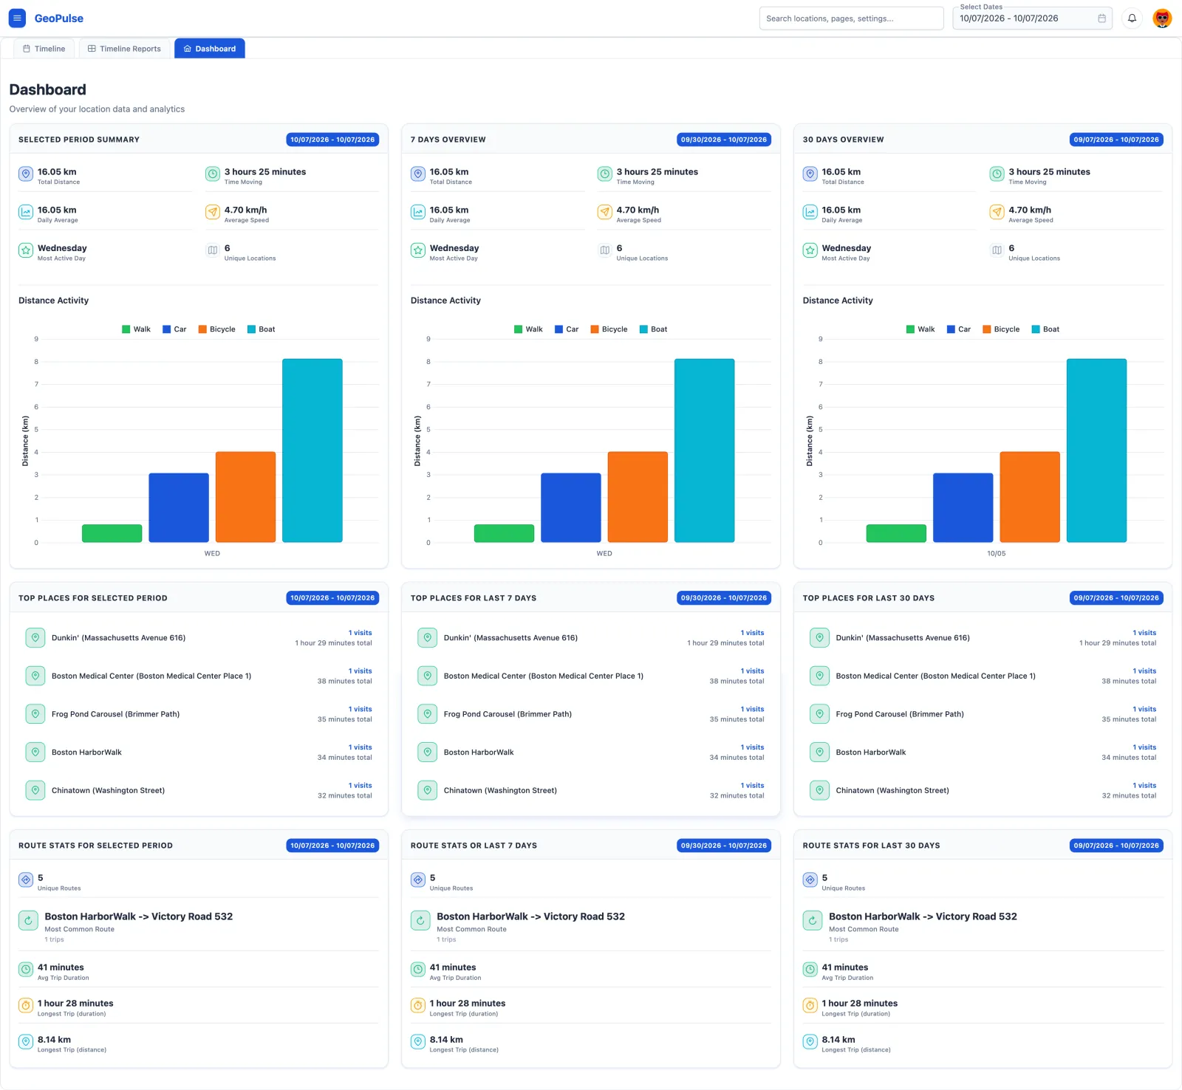Image resolution: width=1182 pixels, height=1090 pixels.
Task: Click pin icon for Chinatown in Last 30 Days
Action: [x=820, y=790]
